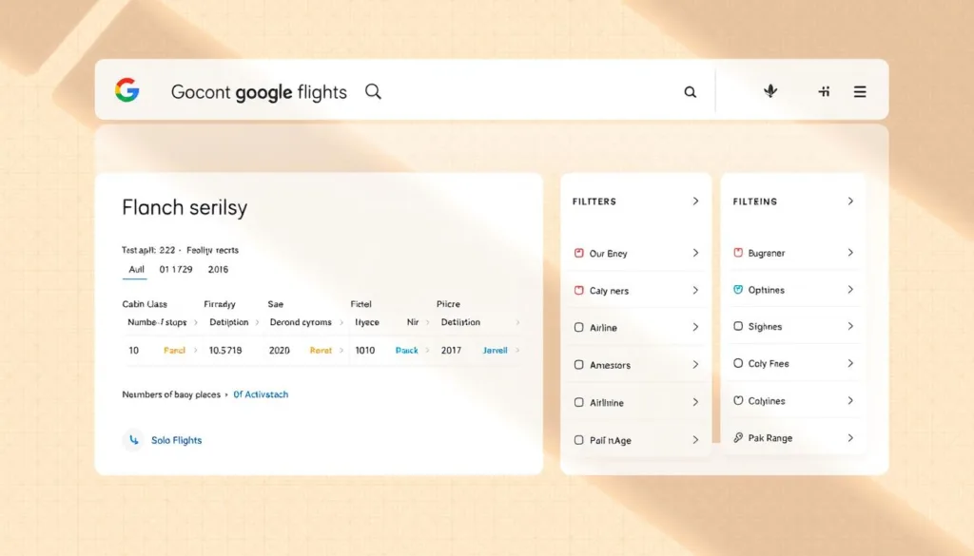Click the Google G logo
This screenshot has width=974, height=556.
point(127,90)
